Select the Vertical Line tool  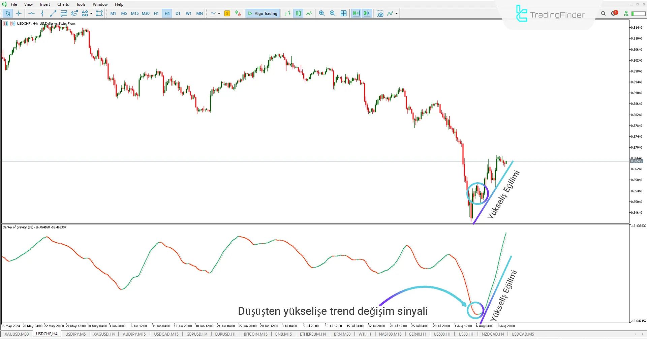point(42,13)
